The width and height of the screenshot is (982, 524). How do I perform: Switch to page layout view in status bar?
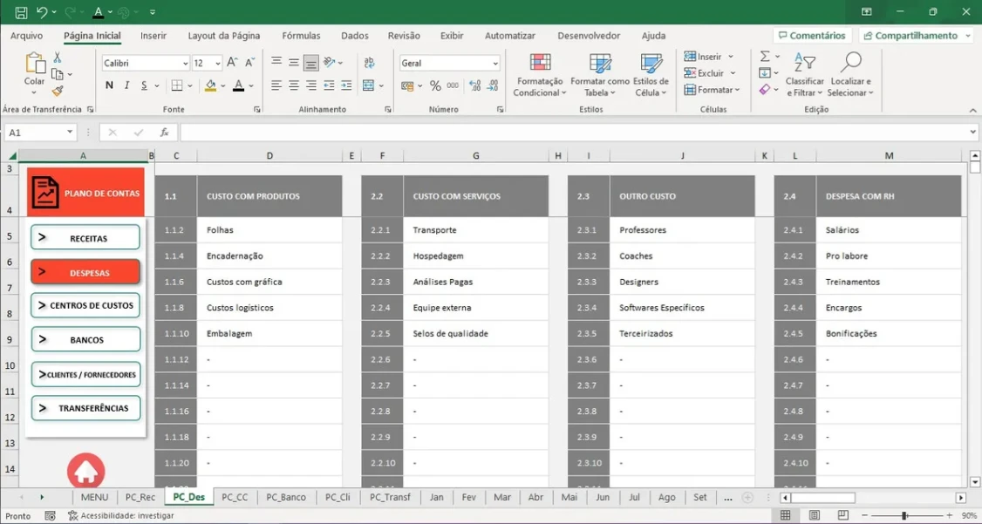coord(814,516)
